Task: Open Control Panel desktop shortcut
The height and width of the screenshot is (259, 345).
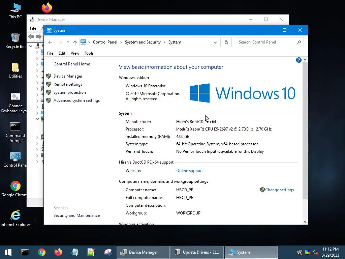Action: pos(15,160)
